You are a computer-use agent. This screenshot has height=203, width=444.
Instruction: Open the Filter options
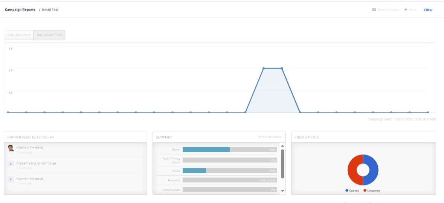click(428, 10)
